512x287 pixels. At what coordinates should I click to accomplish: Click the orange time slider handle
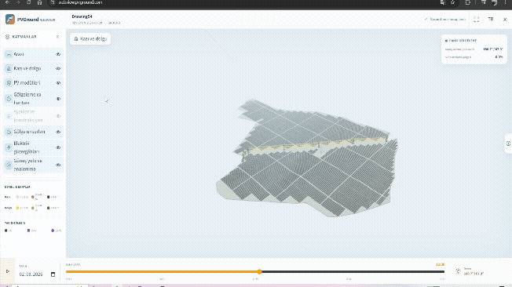(x=259, y=271)
